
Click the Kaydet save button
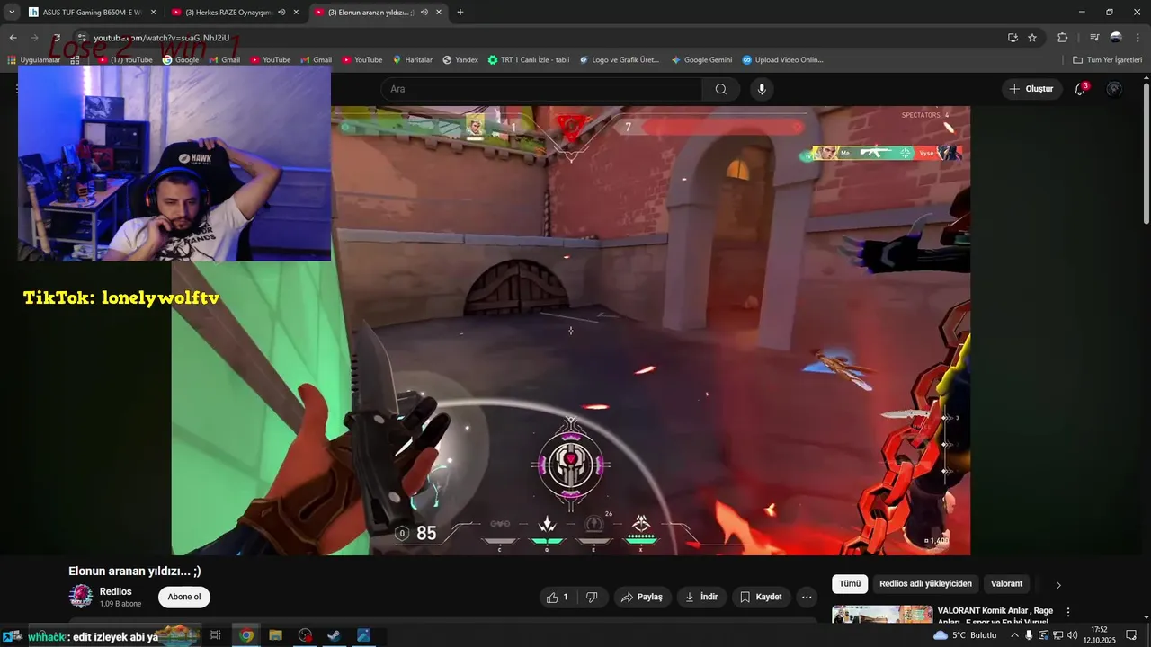tap(761, 597)
